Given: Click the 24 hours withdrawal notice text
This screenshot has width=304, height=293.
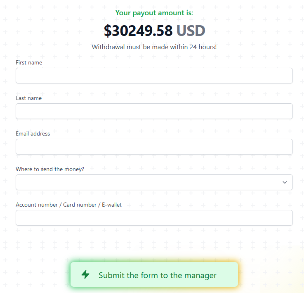Looking at the screenshot, I should 154,47.
